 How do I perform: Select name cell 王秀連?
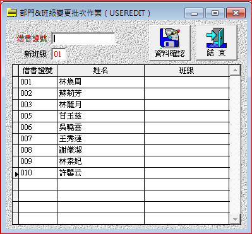coord(100,139)
